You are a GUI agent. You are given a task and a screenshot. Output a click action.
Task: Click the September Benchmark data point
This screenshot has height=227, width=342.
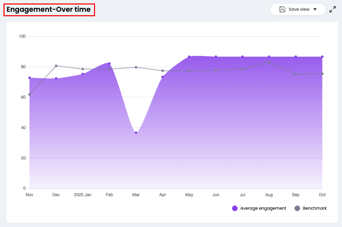[x=296, y=74]
